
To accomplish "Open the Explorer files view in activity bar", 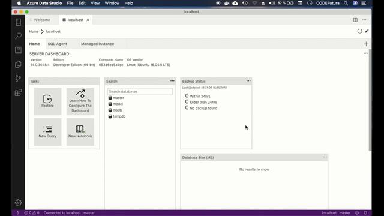I will [x=19, y=64].
